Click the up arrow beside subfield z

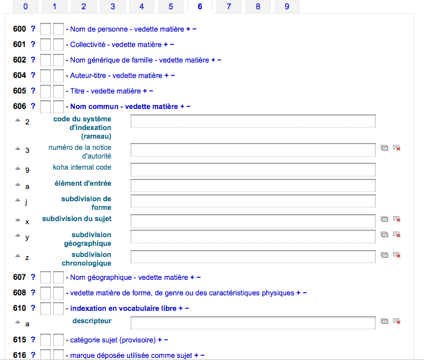point(17,256)
